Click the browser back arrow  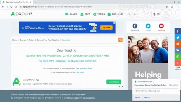click(x=3, y=7)
